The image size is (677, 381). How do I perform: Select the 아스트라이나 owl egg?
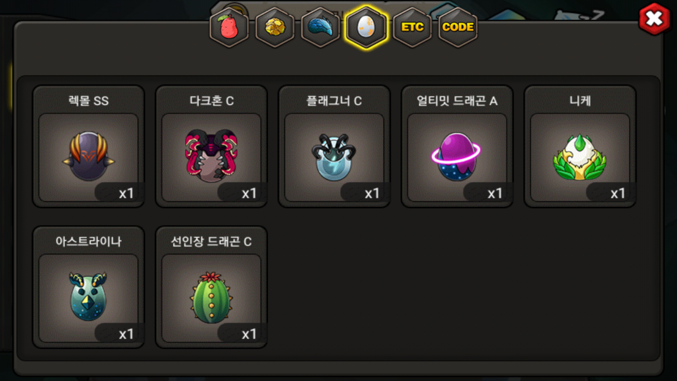tap(88, 296)
